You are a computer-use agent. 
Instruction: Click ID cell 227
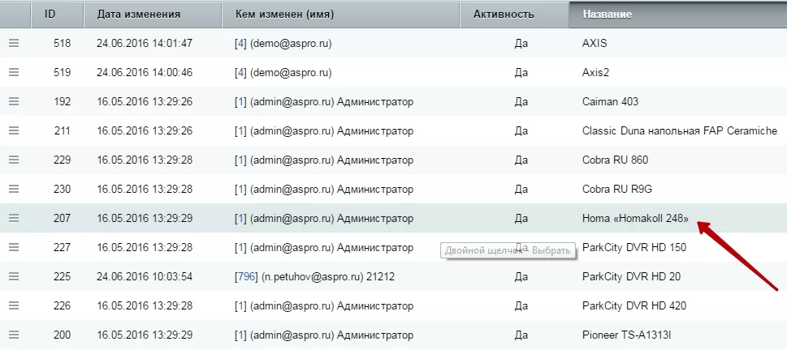click(x=63, y=247)
